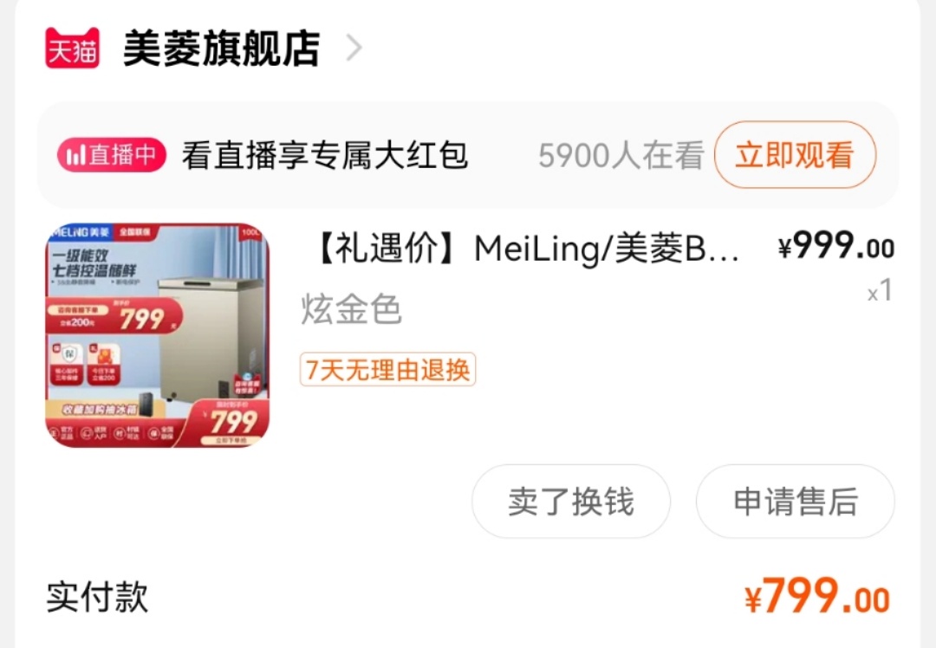This screenshot has height=648, width=936.
Task: View the 5900人在看 viewer count
Action: [621, 156]
